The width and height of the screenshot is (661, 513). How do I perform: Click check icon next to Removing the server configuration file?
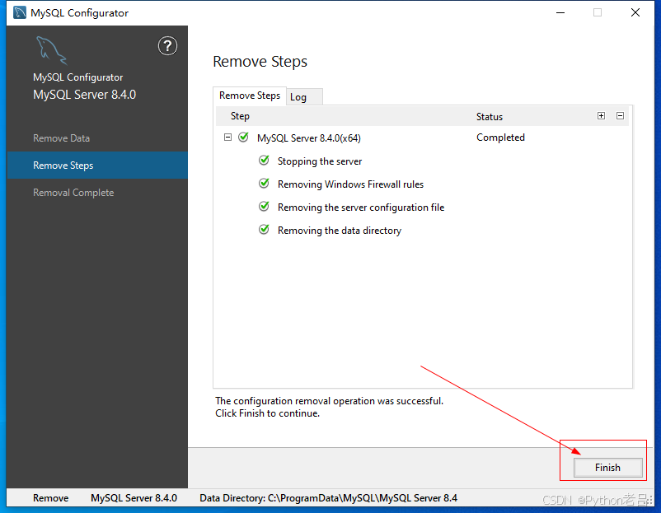264,207
